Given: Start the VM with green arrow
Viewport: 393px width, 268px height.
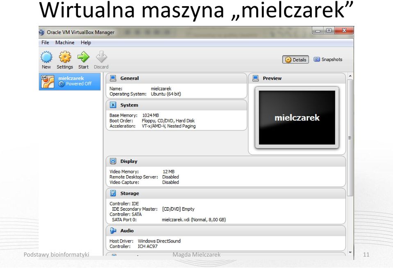Looking at the screenshot, I should [83, 57].
